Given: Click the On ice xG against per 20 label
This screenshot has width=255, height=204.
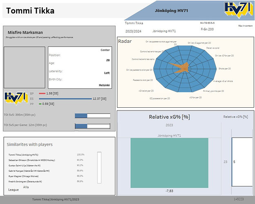Looking at the screenshot, I should click(x=199, y=43).
